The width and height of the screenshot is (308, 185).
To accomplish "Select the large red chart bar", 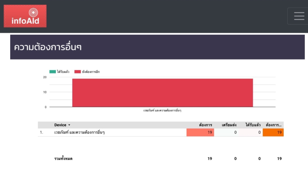I will coord(162,93).
